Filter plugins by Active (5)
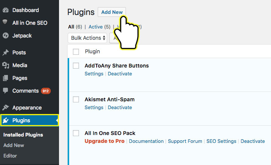 99,27
